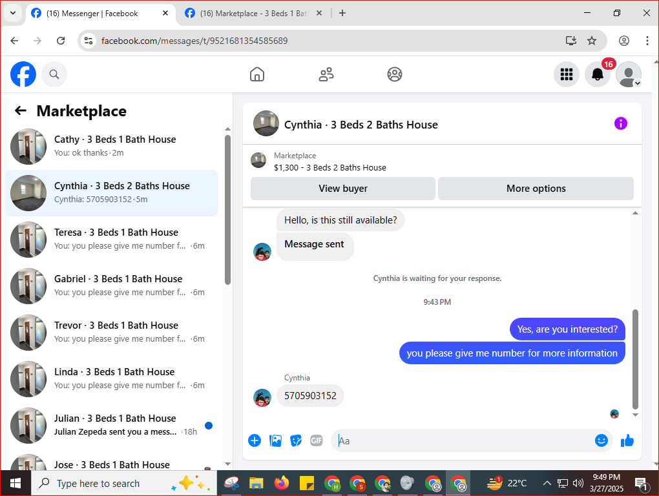Click 'you please give me number' sent message
This screenshot has width=659, height=496.
(x=512, y=353)
